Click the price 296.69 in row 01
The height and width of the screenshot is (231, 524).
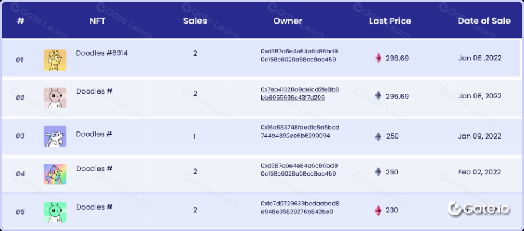point(397,58)
